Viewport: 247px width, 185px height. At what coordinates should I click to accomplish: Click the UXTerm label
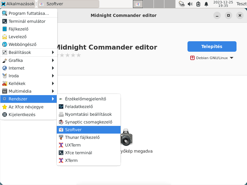point(73,145)
